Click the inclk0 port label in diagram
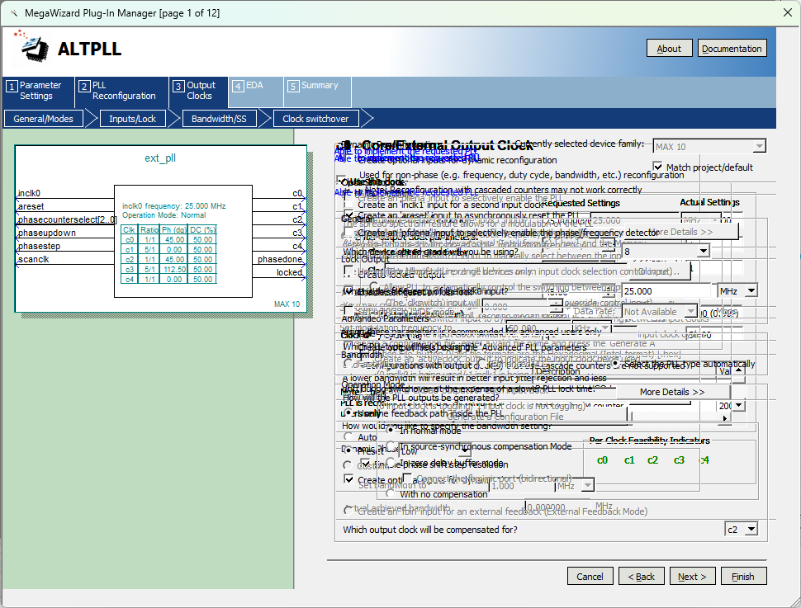This screenshot has width=801, height=608. (29, 193)
